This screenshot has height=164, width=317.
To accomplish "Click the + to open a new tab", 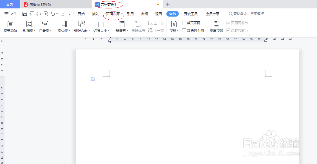I will pyautogui.click(x=168, y=4).
